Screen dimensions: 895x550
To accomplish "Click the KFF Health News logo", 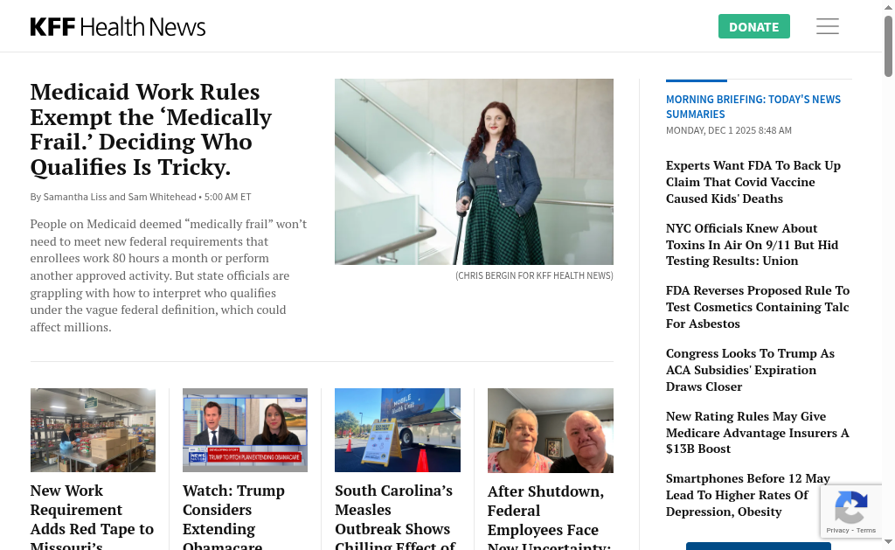I will click(118, 27).
